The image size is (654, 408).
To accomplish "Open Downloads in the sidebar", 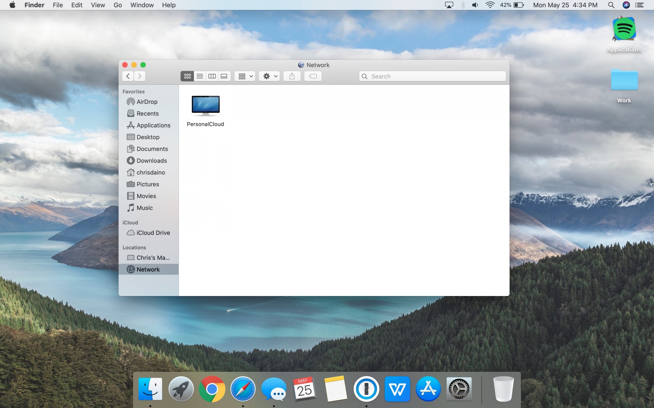I will click(148, 160).
